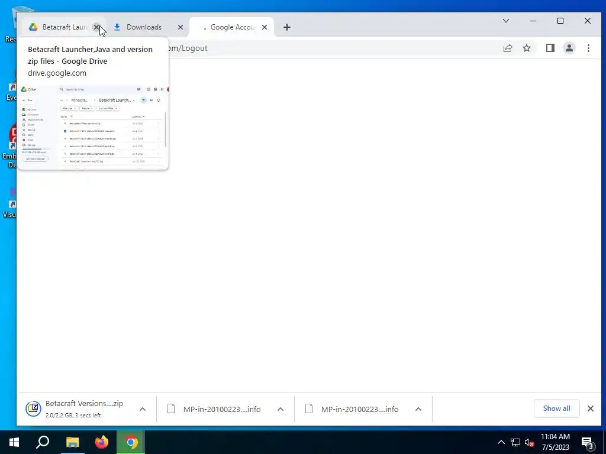Screen dimensions: 606x454
Task: Open File Explorer from taskbar
Action: pyautogui.click(x=72, y=442)
